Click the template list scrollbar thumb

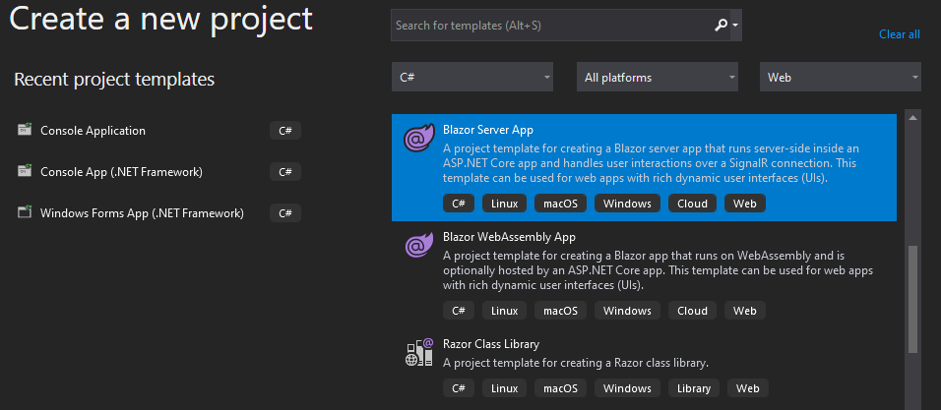[x=912, y=298]
